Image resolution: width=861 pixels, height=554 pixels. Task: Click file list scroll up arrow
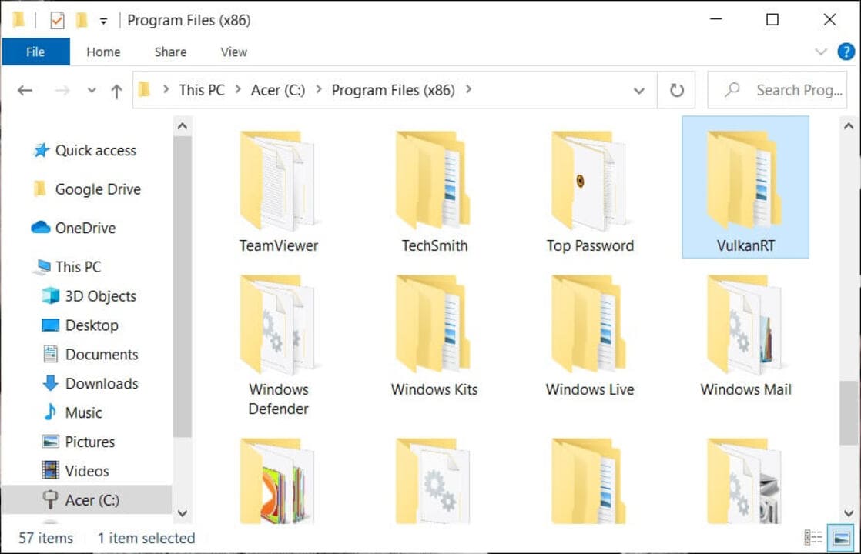pyautogui.click(x=849, y=126)
